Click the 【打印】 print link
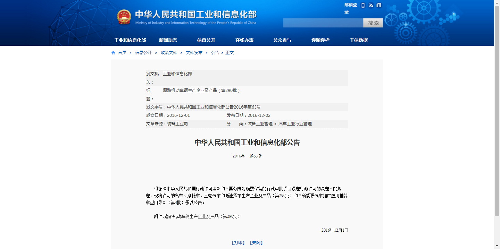Viewport: 500px width, 249px height. (238, 243)
